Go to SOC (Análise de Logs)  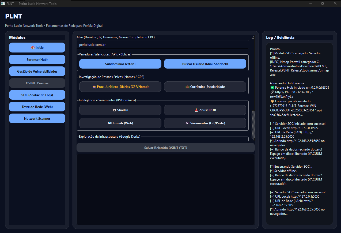(37, 95)
